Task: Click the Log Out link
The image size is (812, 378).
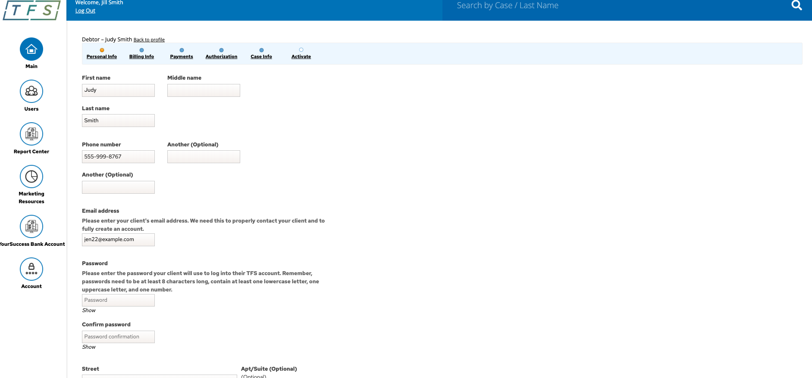Action: point(85,11)
